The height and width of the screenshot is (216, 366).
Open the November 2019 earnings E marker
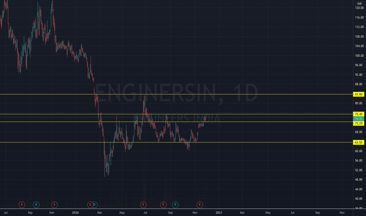tap(54, 205)
